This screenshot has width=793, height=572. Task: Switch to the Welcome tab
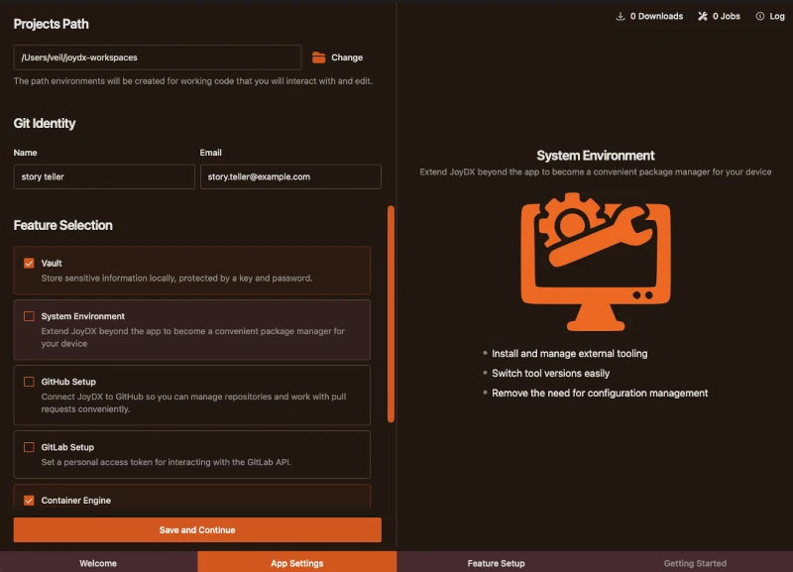coord(98,563)
